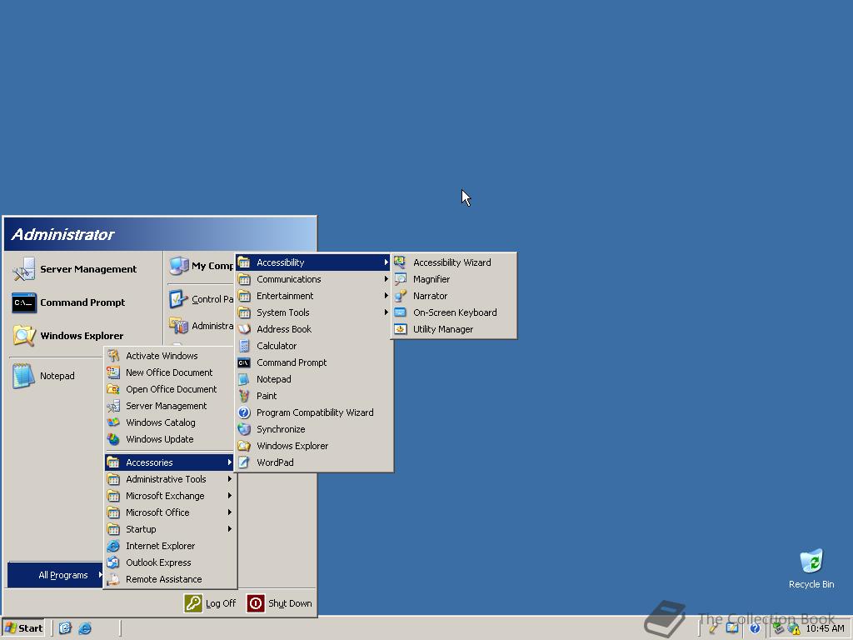Screen dimensions: 853x640
Task: Open New Office Document
Action: click(x=170, y=372)
